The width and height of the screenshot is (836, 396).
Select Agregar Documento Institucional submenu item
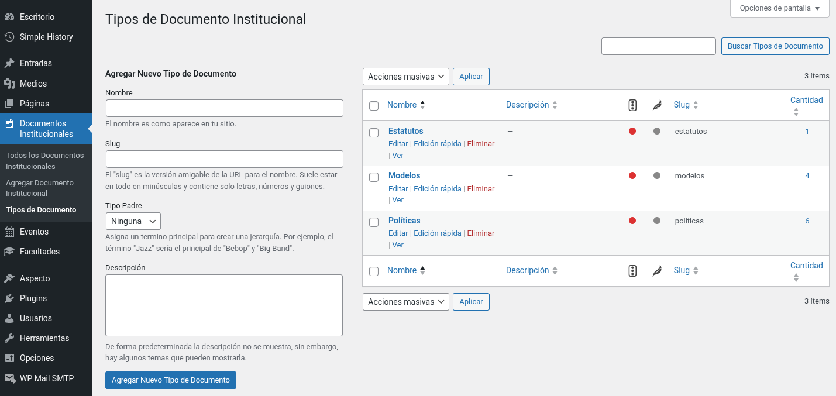(x=40, y=188)
